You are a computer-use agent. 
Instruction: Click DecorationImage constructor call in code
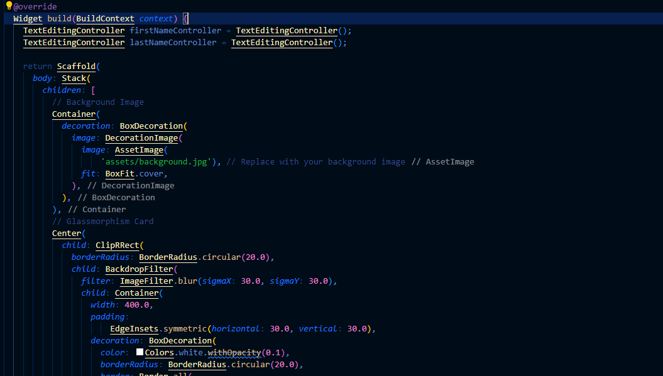pos(141,137)
